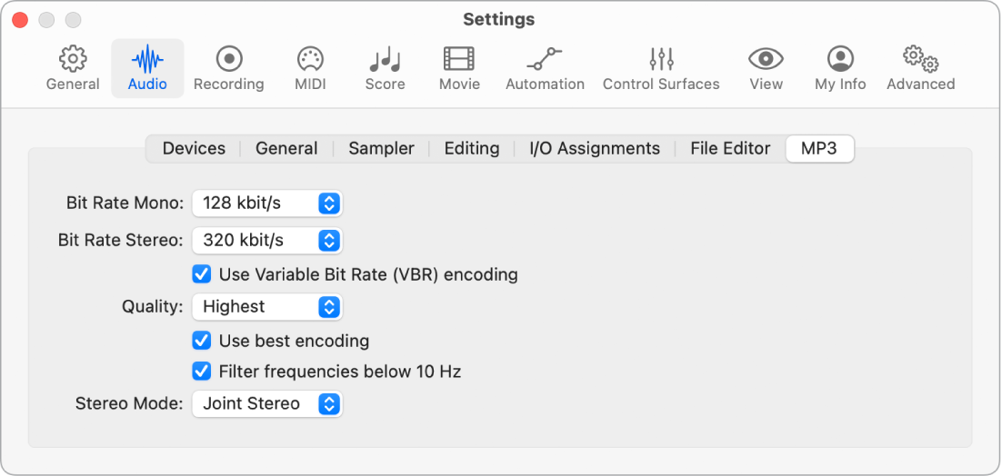Open the Recording settings icon
Screen dimensions: 1002x476
229,59
